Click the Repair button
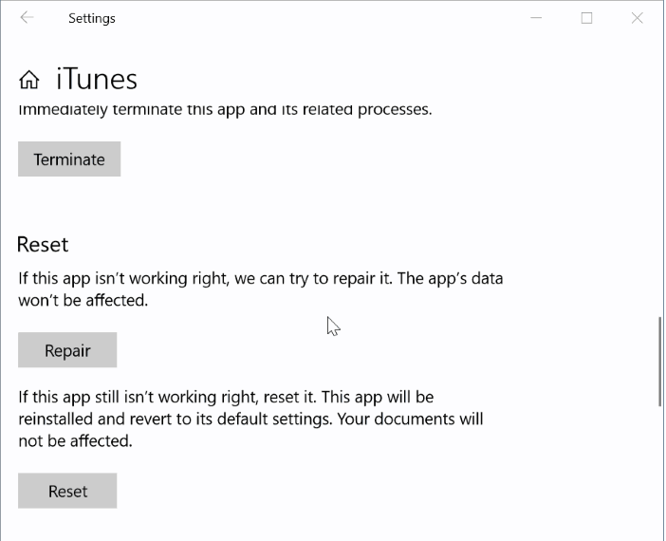The width and height of the screenshot is (666, 541). point(67,350)
